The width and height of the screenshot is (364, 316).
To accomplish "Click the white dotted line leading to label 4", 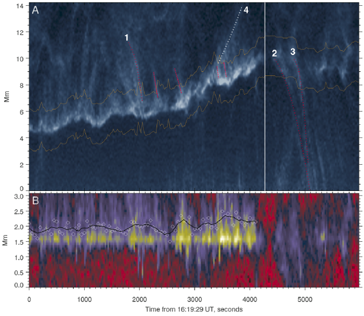I will coord(231,35).
